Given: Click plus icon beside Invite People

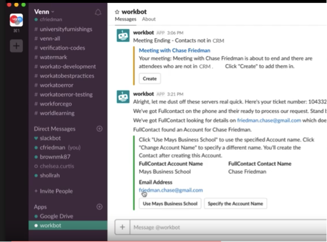Looking at the screenshot, I should tap(36, 191).
